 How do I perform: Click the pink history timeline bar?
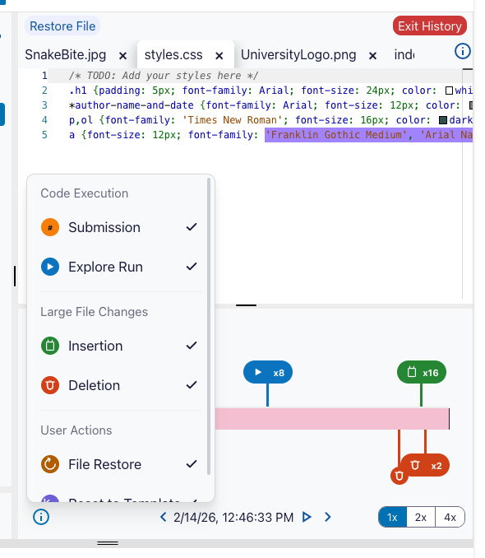(x=332, y=418)
